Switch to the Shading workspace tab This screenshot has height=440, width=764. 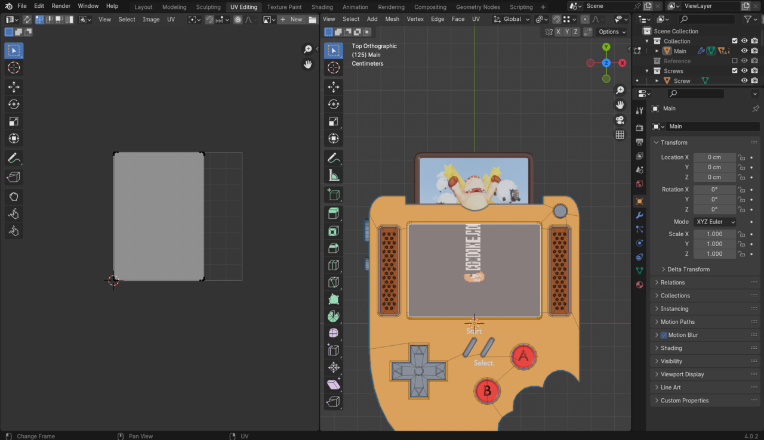pos(322,7)
